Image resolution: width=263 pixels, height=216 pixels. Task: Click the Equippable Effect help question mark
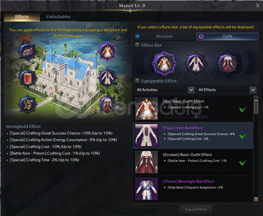pyautogui.click(x=137, y=81)
